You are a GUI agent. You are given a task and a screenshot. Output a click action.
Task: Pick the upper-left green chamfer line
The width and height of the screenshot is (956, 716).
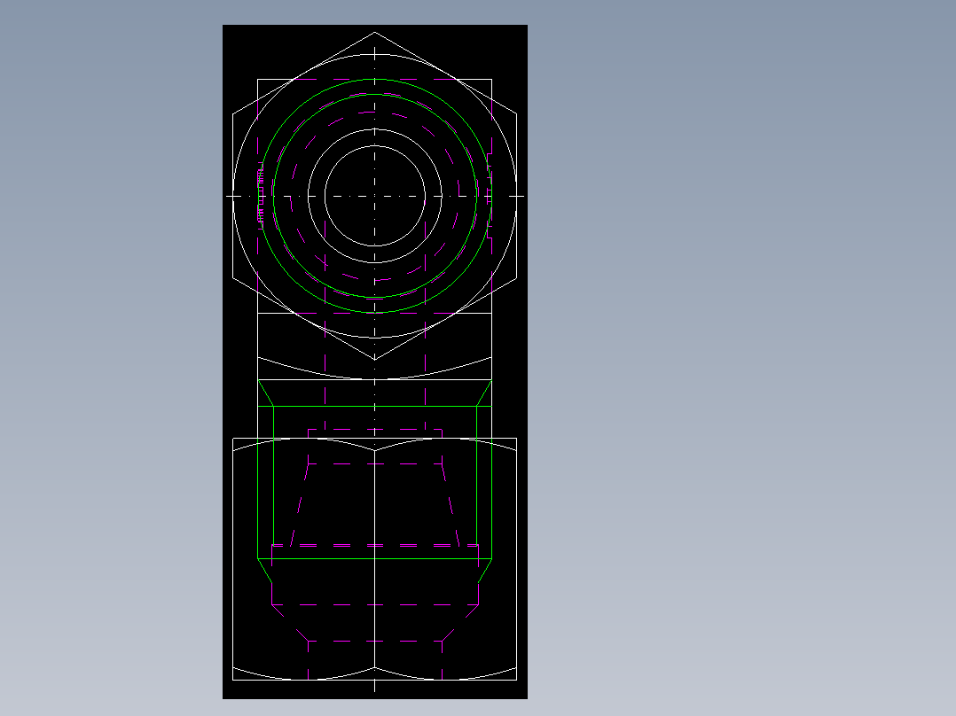coord(266,393)
